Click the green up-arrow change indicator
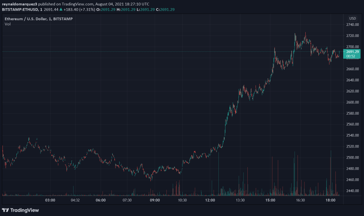The width and height of the screenshot is (364, 216). tap(61, 10)
